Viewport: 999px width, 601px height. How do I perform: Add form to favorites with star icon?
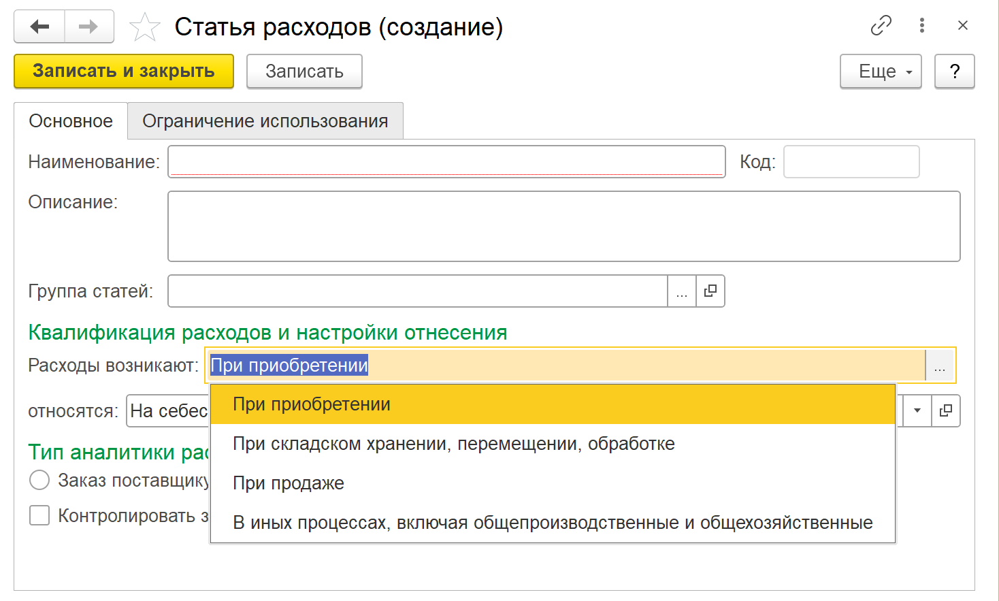[x=144, y=28]
